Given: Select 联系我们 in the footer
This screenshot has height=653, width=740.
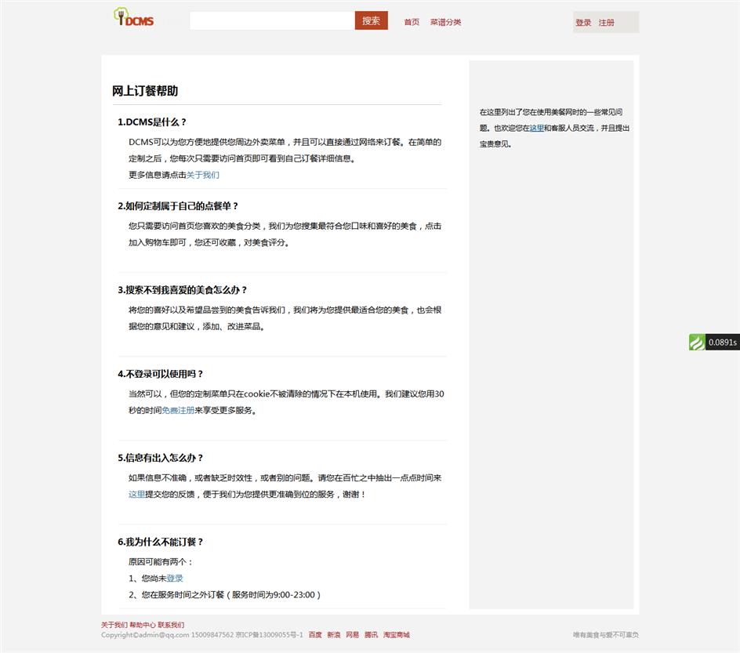Looking at the screenshot, I should pyautogui.click(x=171, y=625).
